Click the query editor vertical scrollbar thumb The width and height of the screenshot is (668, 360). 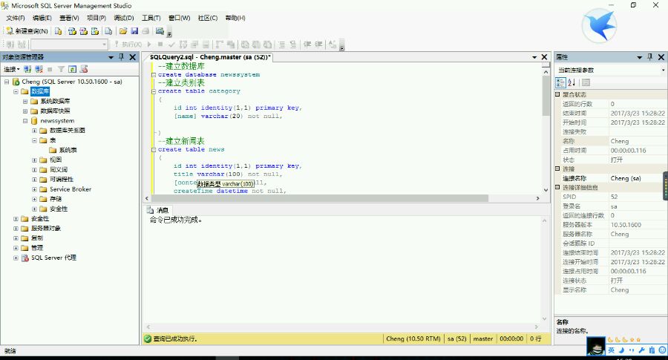coord(546,96)
